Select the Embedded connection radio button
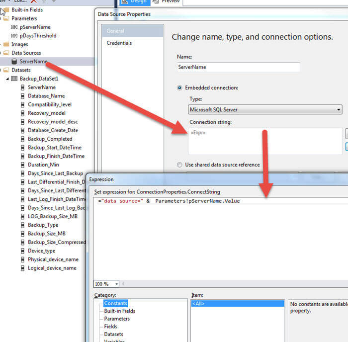348x342 pixels. coord(179,87)
